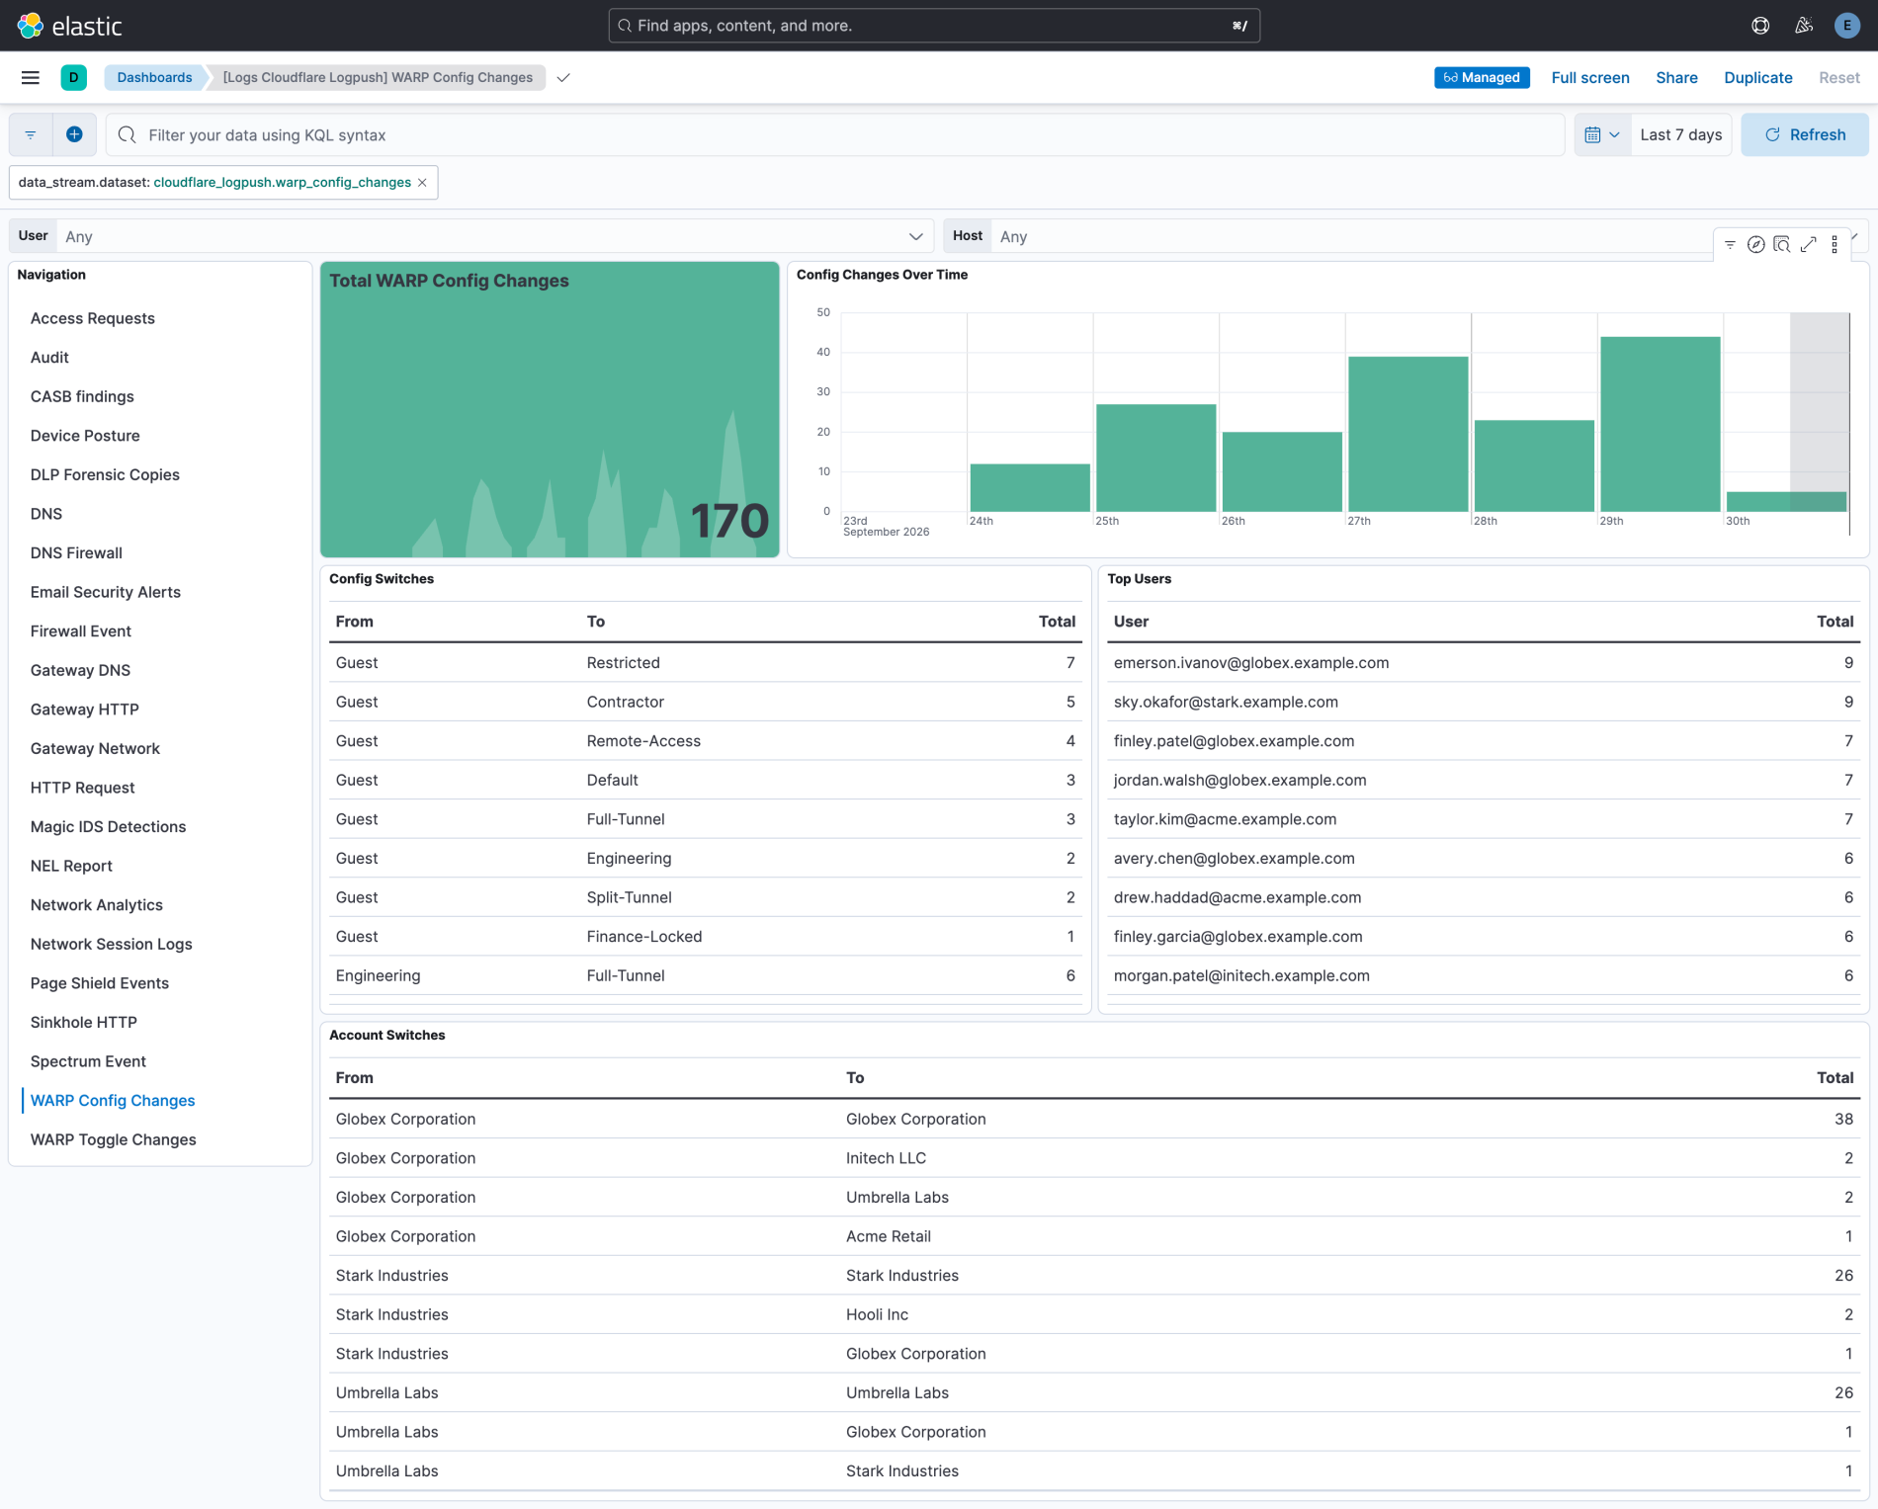Image resolution: width=1878 pixels, height=1509 pixels.
Task: Add a filter with plus icon
Action: click(74, 134)
